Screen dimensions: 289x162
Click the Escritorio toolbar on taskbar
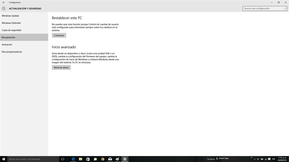pos(211,159)
